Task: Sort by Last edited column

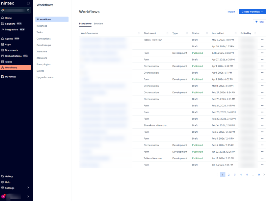Action: pyautogui.click(x=236, y=33)
